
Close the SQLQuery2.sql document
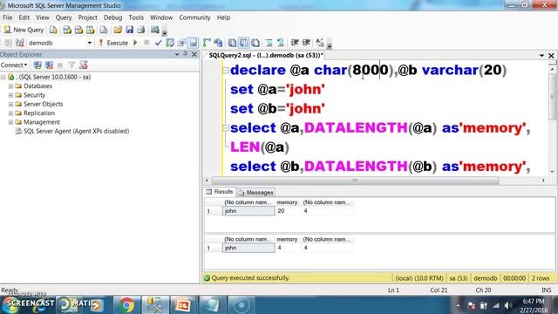coord(551,56)
